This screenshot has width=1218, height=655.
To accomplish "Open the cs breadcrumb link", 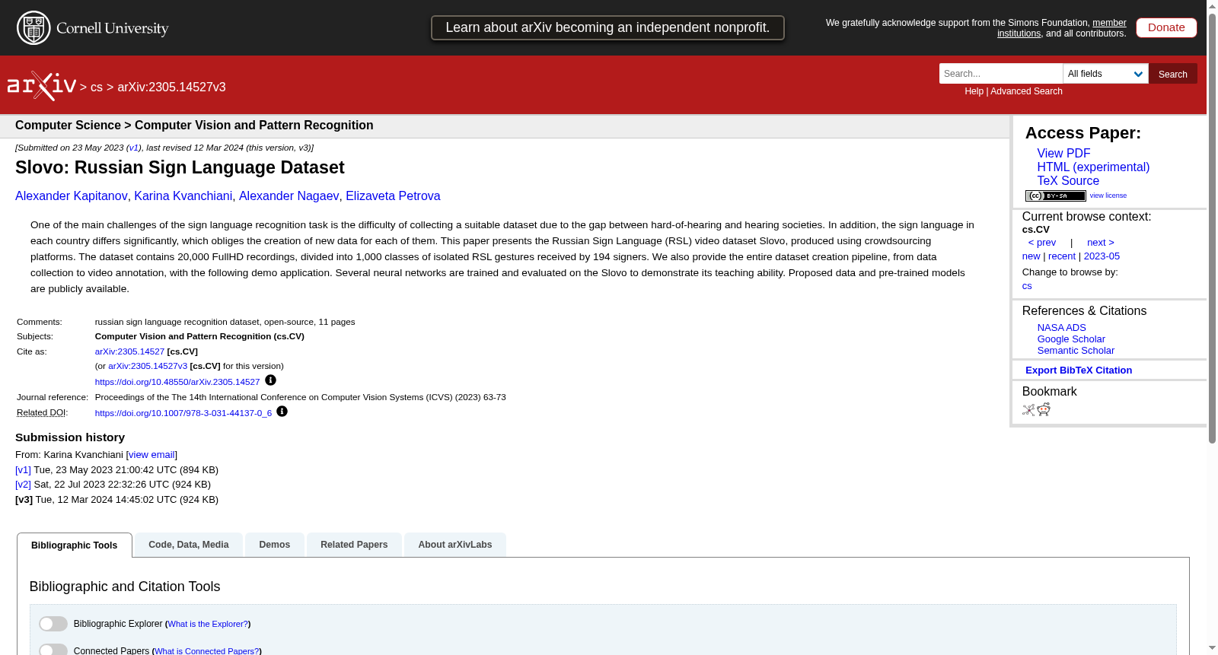I will [x=97, y=87].
